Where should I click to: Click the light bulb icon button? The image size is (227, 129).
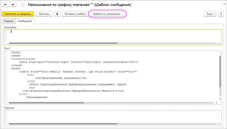click(58, 14)
